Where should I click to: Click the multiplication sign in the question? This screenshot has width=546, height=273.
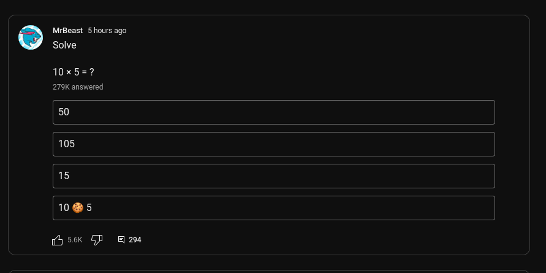[69, 72]
